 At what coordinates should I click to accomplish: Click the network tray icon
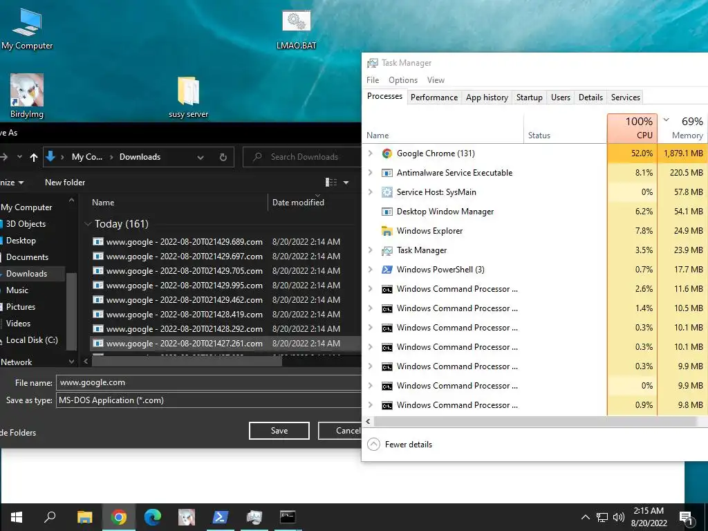pyautogui.click(x=602, y=517)
